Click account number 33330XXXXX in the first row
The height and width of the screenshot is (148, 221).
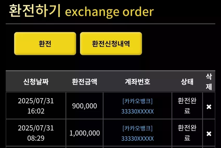point(138,111)
